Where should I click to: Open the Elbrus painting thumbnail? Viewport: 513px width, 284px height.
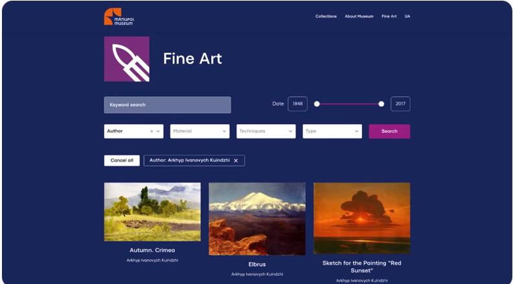(257, 219)
